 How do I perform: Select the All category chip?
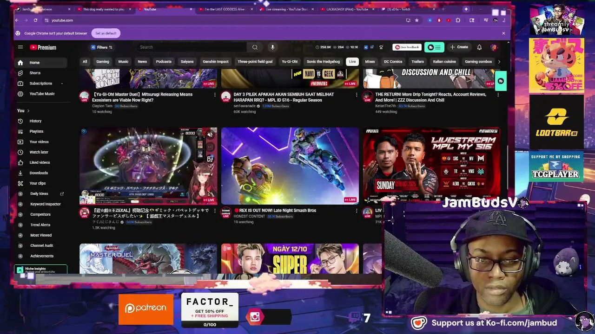(x=85, y=62)
